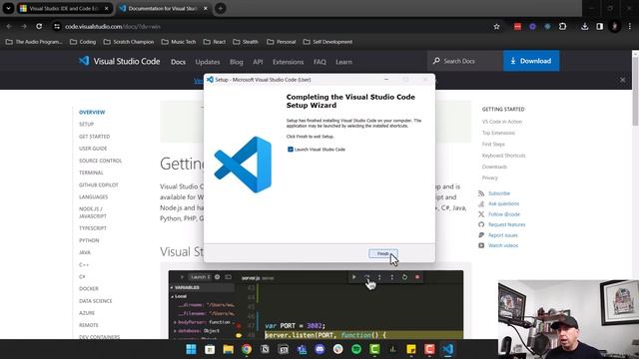Click Subscribe RSS link
Image resolution: width=639 pixels, height=359 pixels.
tap(499, 193)
